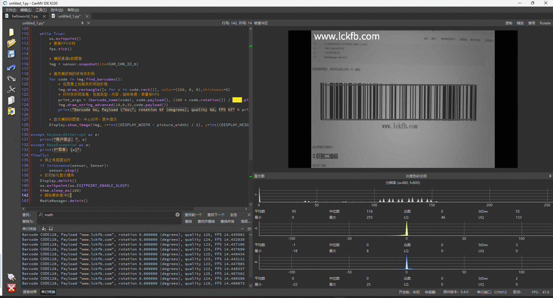Screen dimensions: 553x298
Task: Click the Save floppy disk icon
Action: pos(11,54)
